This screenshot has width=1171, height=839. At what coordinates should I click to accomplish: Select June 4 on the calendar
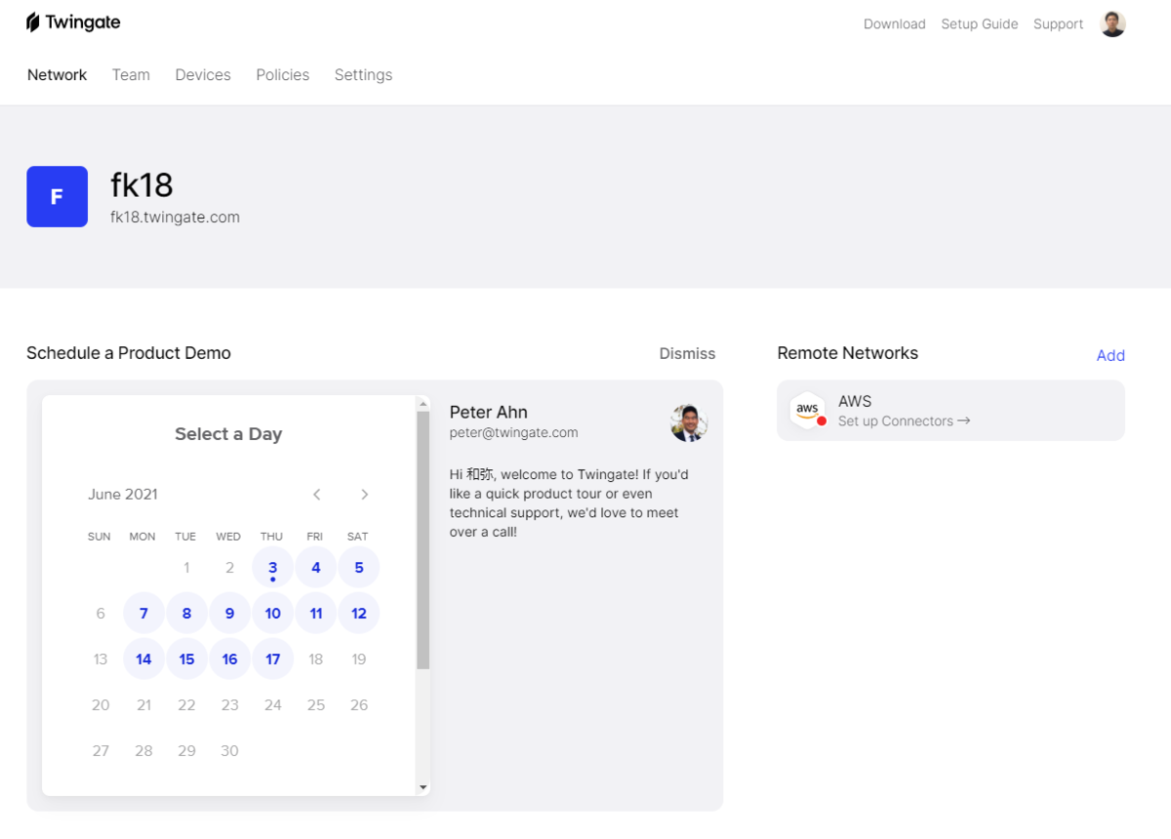[316, 568]
